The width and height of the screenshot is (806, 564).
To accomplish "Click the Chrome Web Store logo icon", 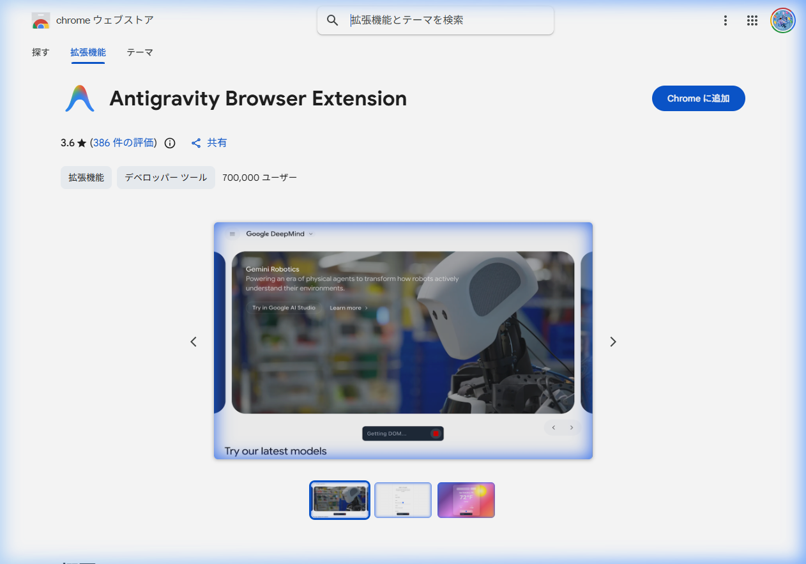I will click(40, 20).
